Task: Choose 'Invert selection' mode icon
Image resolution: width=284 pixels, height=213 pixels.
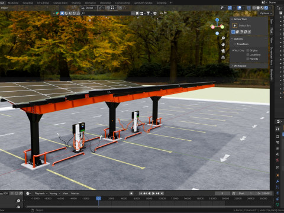Action: tap(245, 32)
